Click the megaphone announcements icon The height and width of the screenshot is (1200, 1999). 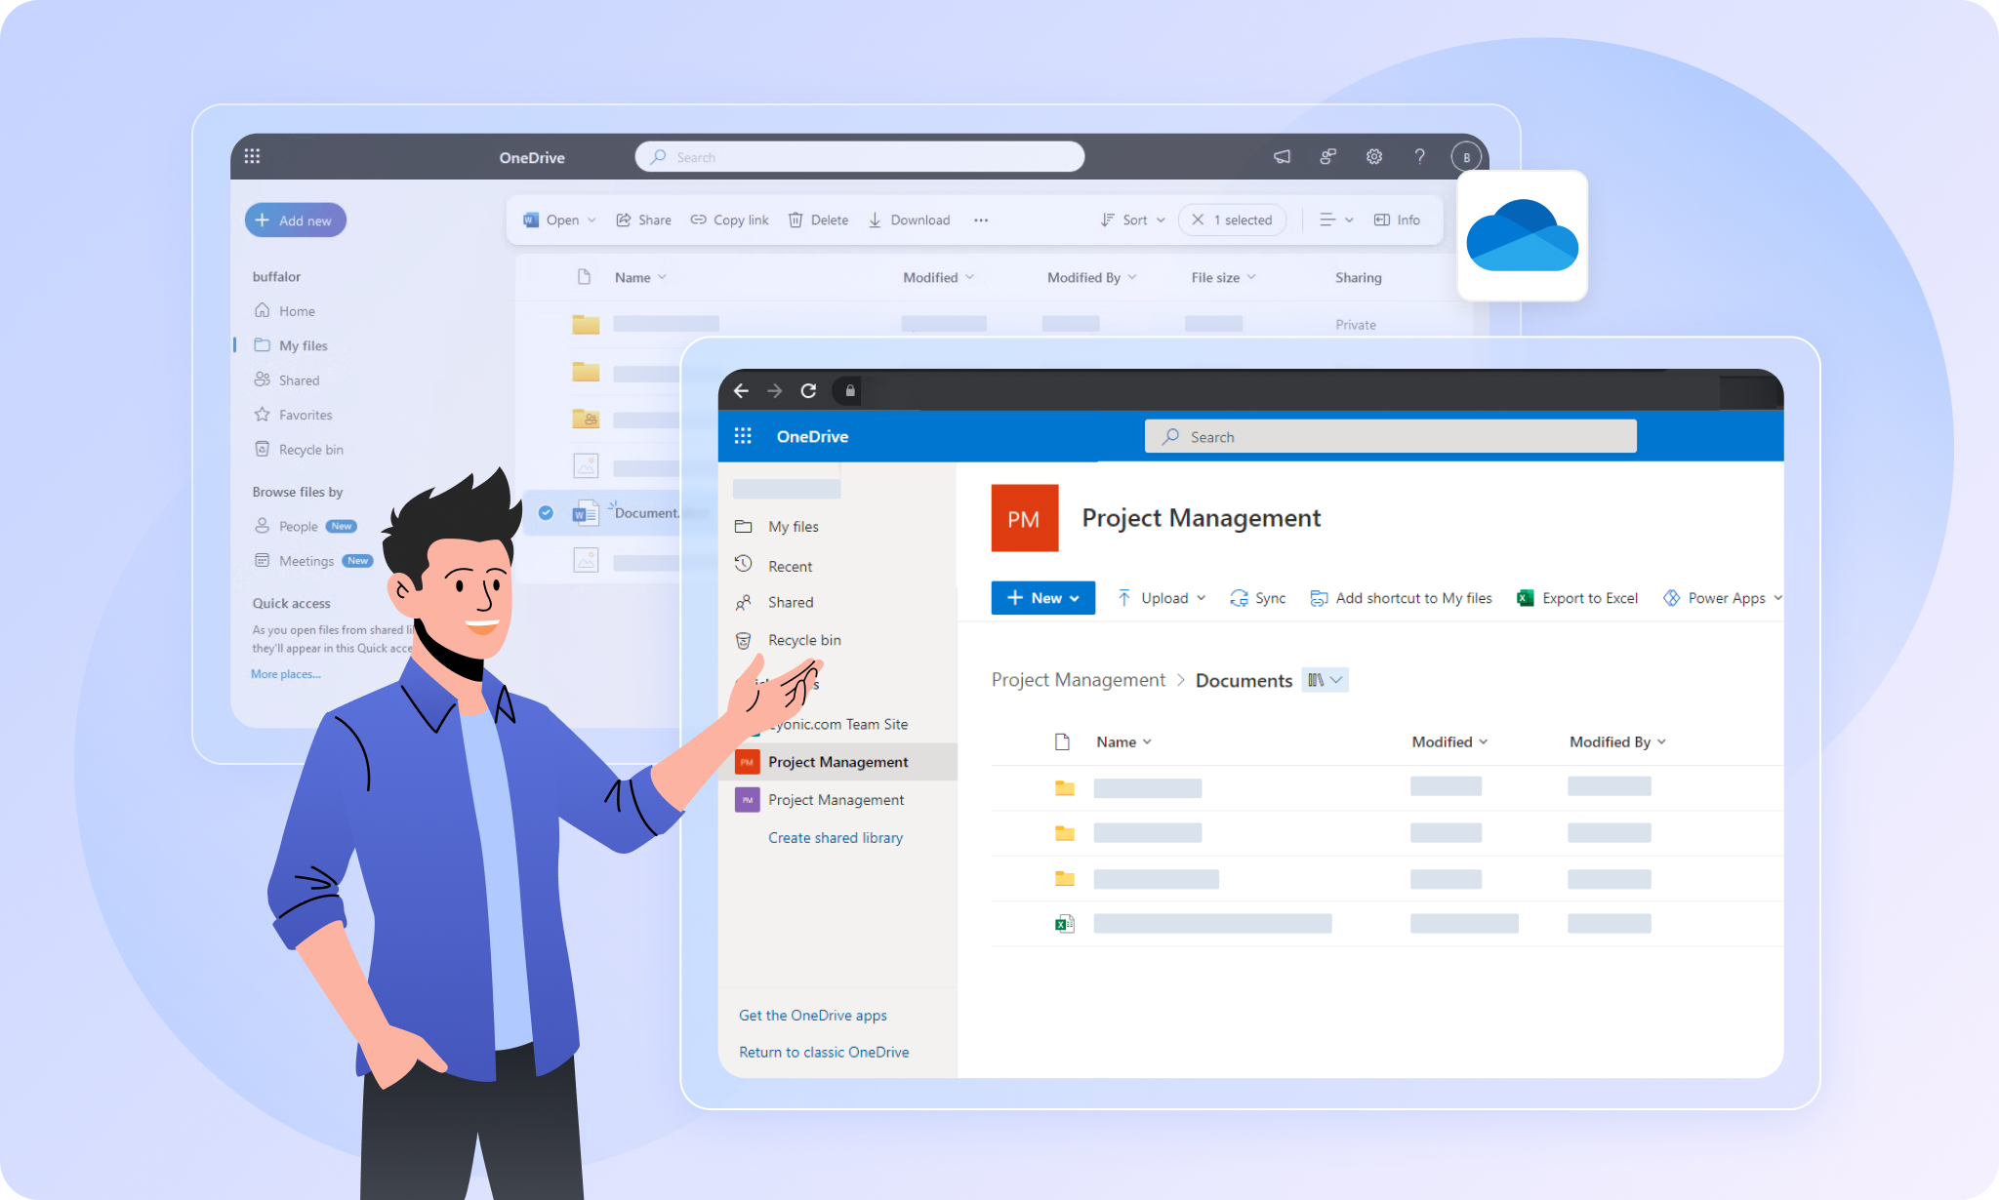[1282, 156]
